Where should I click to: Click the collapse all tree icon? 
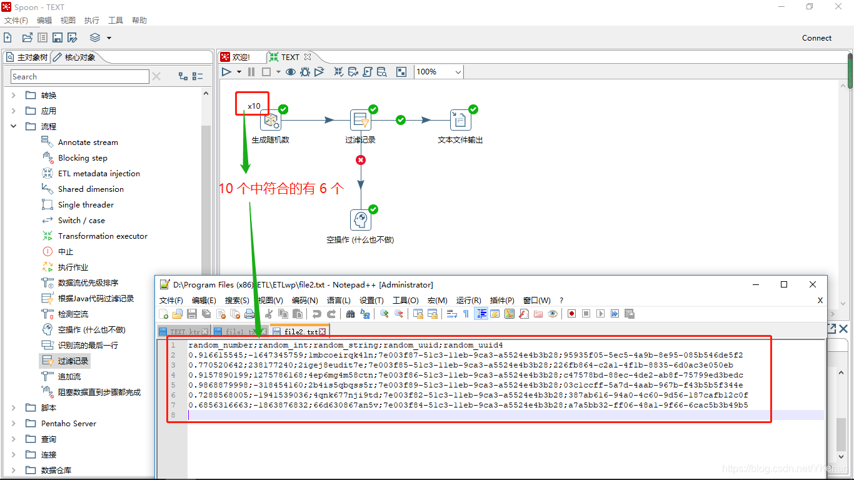198,76
